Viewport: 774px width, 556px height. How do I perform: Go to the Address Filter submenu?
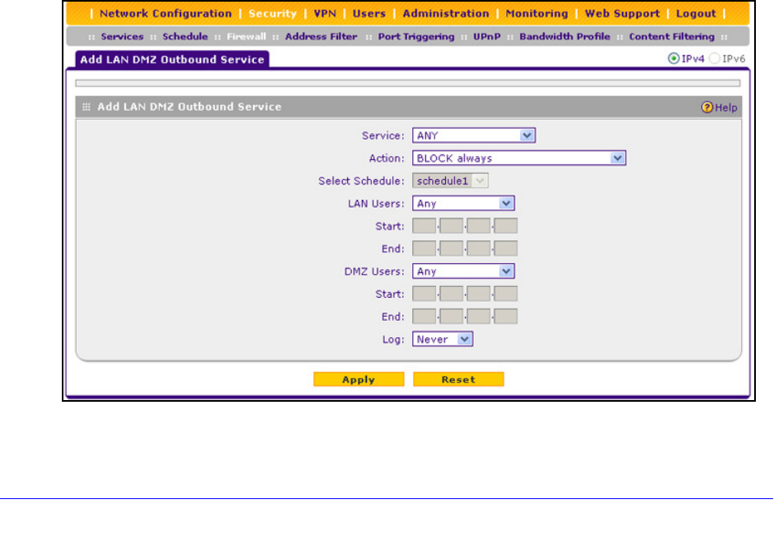(321, 36)
